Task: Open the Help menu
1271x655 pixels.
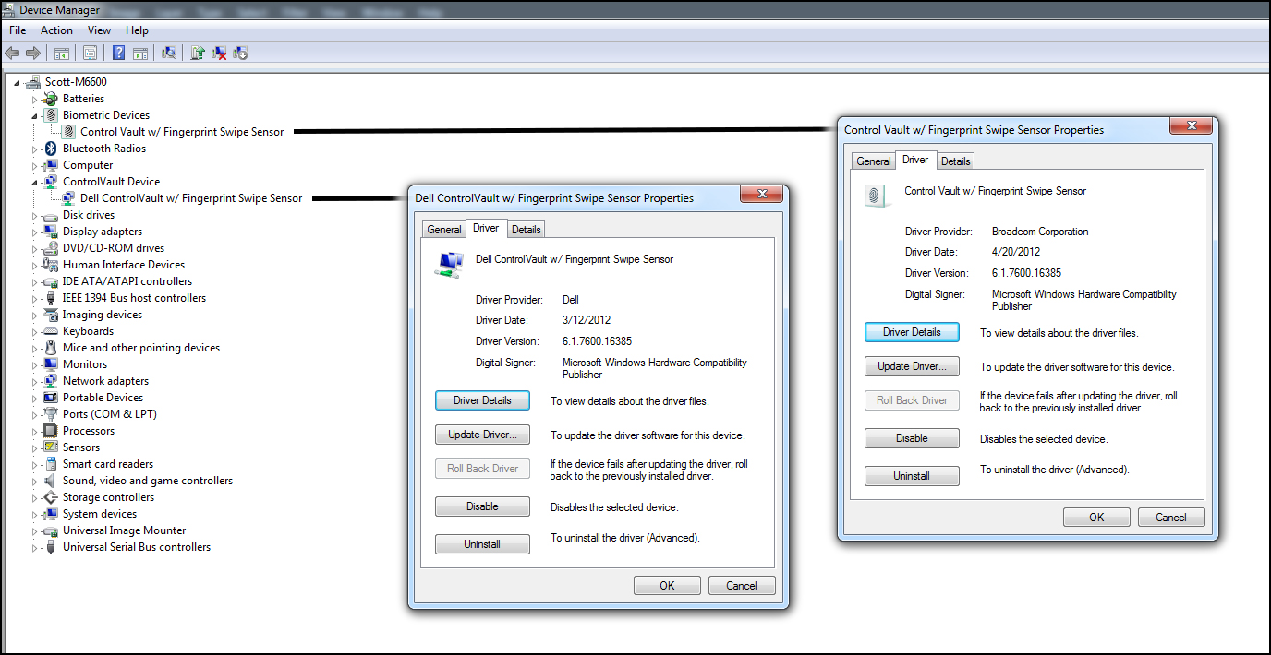Action: click(137, 30)
